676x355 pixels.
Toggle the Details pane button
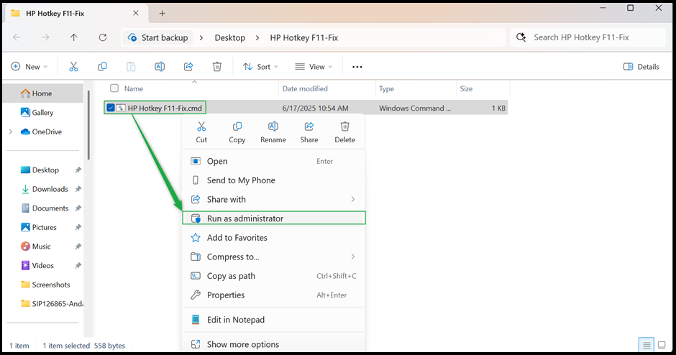(x=641, y=67)
